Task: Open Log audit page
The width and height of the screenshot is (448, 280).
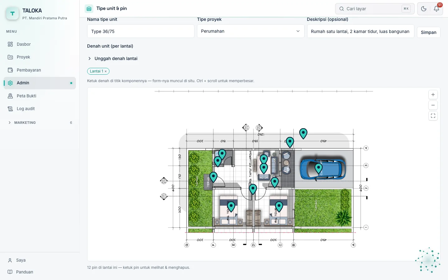Action: [40, 109]
